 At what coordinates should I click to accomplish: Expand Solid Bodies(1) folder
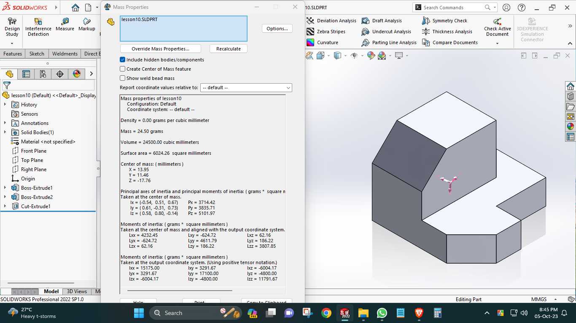(x=5, y=132)
